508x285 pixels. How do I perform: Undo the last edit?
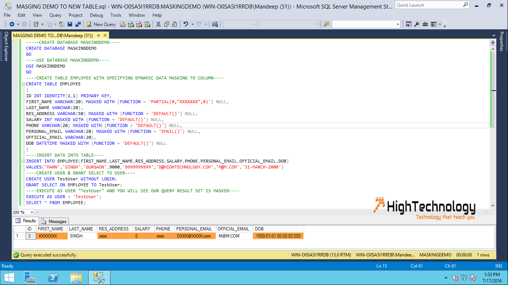pos(186,24)
